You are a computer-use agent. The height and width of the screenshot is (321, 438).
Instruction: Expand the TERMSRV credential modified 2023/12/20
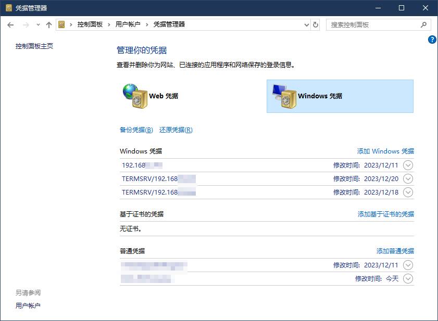coord(408,178)
